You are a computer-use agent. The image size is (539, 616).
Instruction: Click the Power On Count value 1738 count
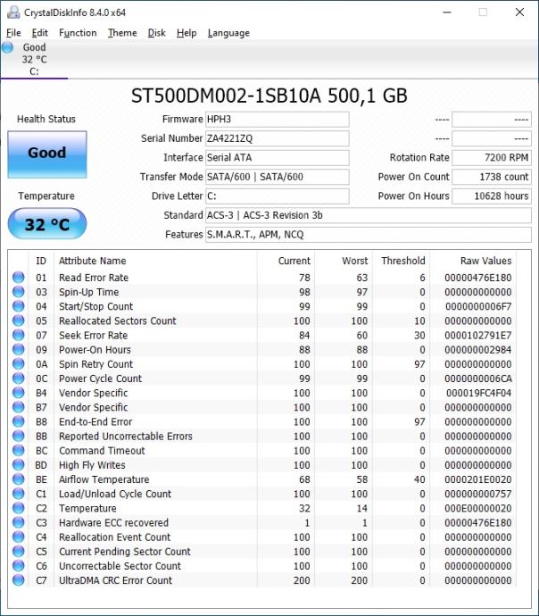coord(492,177)
